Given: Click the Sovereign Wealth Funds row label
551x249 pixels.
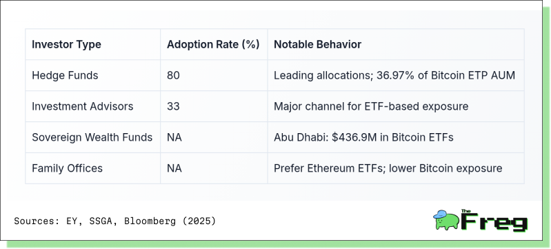Looking at the screenshot, I should click(92, 137).
